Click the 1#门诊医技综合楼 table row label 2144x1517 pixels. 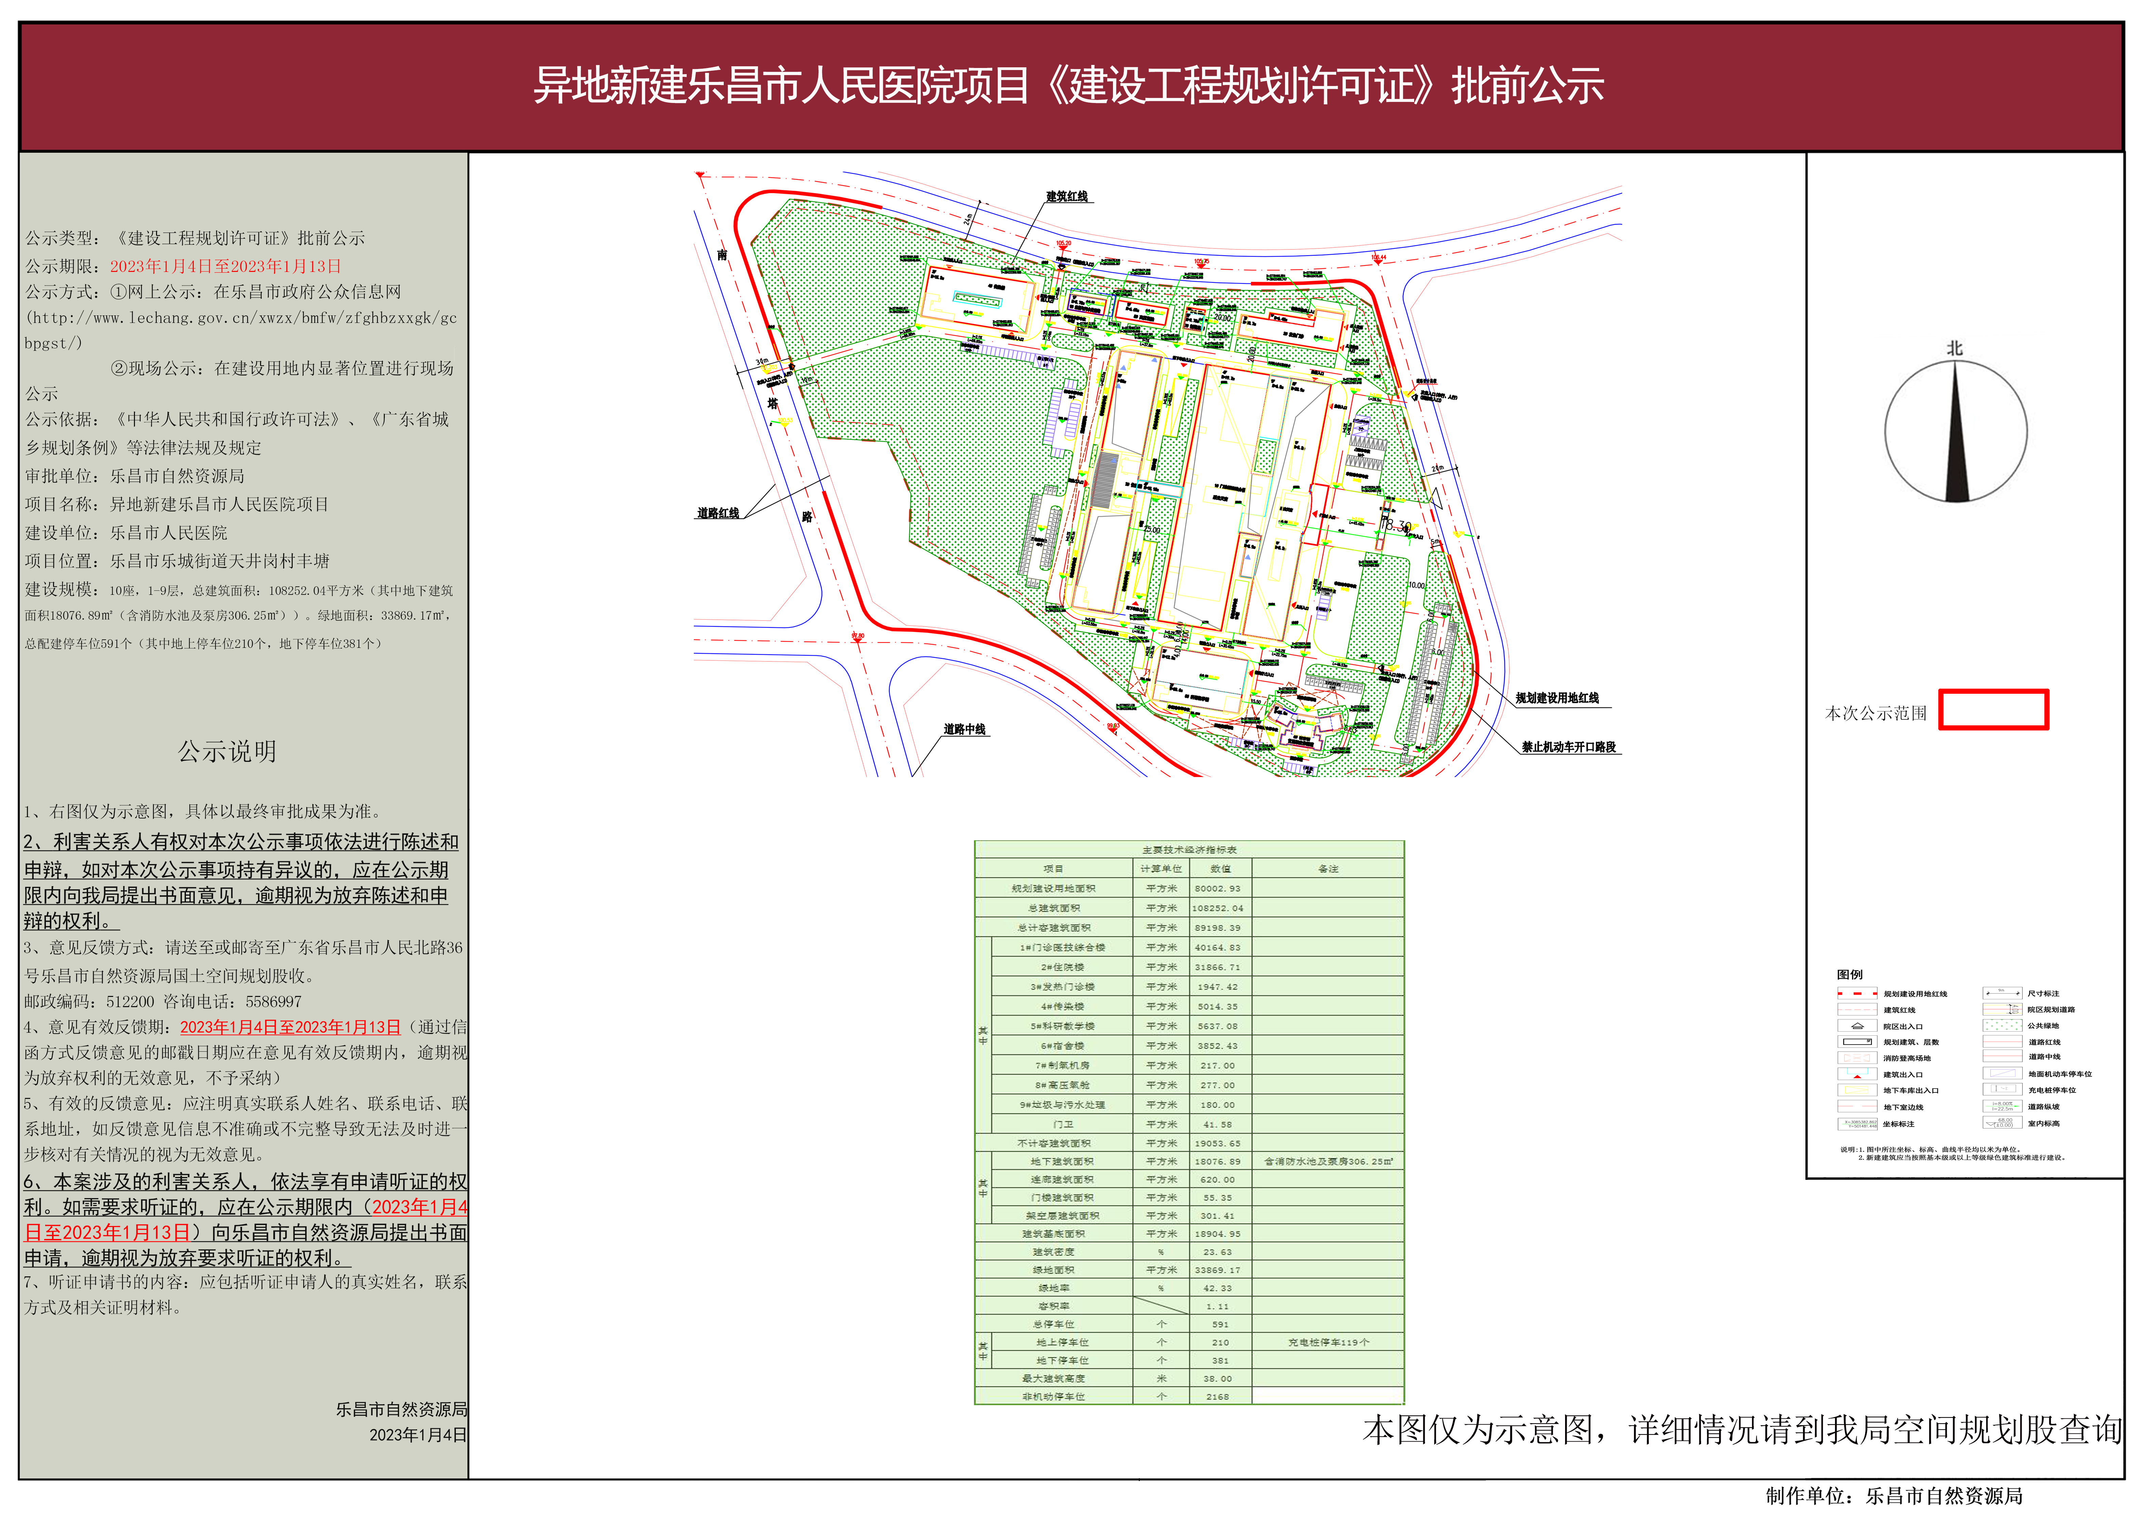(1062, 947)
